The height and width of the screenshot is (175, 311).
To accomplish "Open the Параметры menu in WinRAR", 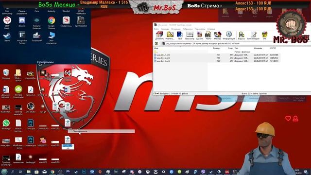I will pos(200,29).
